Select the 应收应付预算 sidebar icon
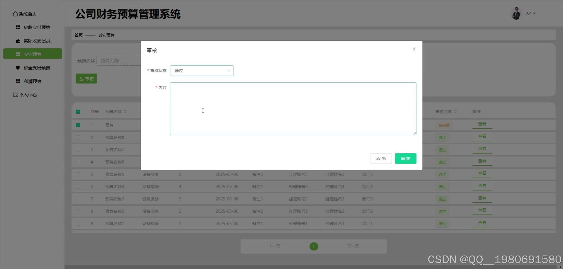 click(x=18, y=27)
